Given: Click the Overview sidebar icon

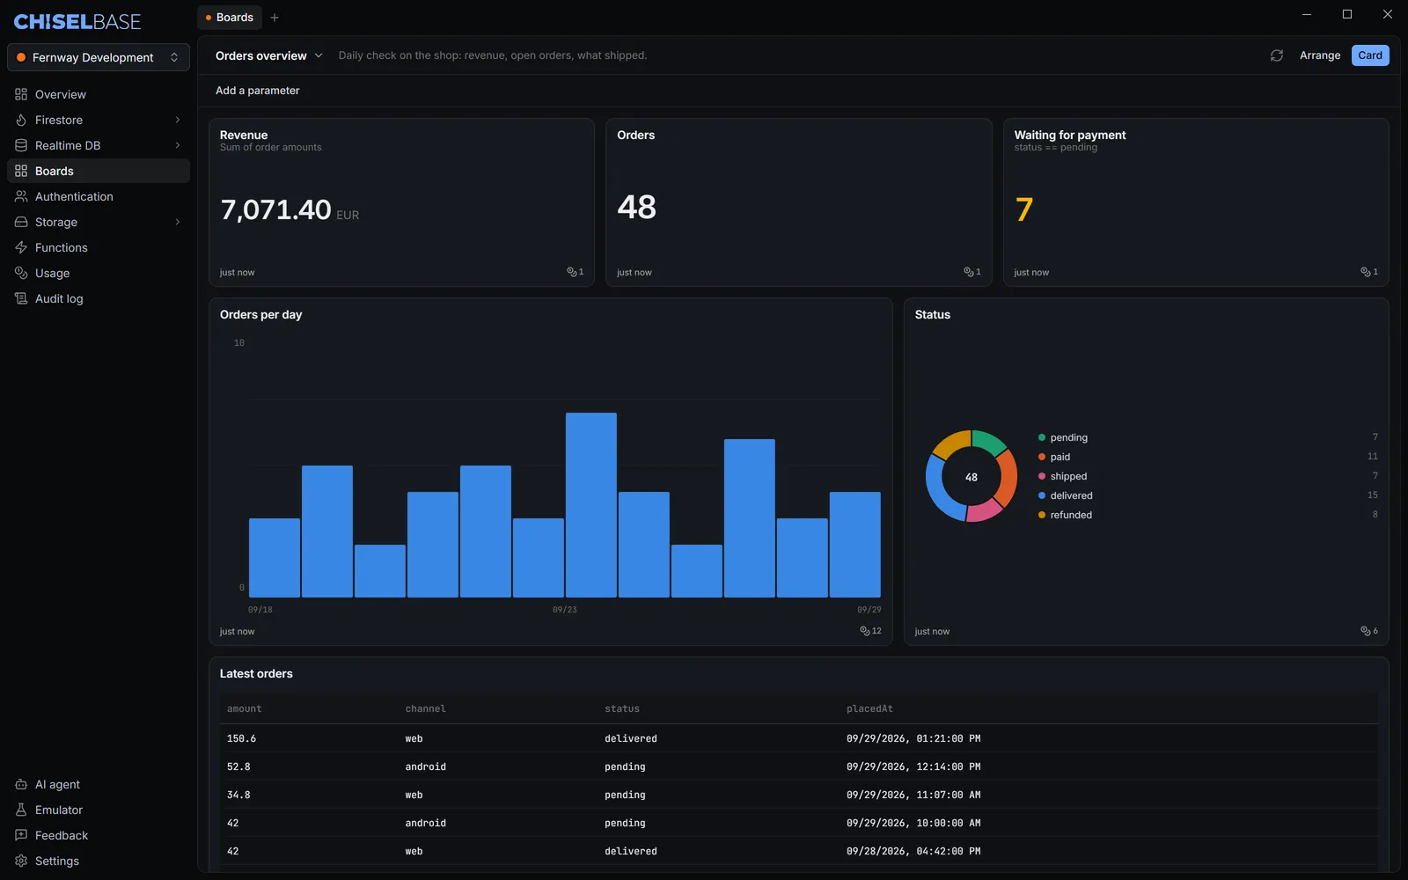Looking at the screenshot, I should click(x=21, y=94).
